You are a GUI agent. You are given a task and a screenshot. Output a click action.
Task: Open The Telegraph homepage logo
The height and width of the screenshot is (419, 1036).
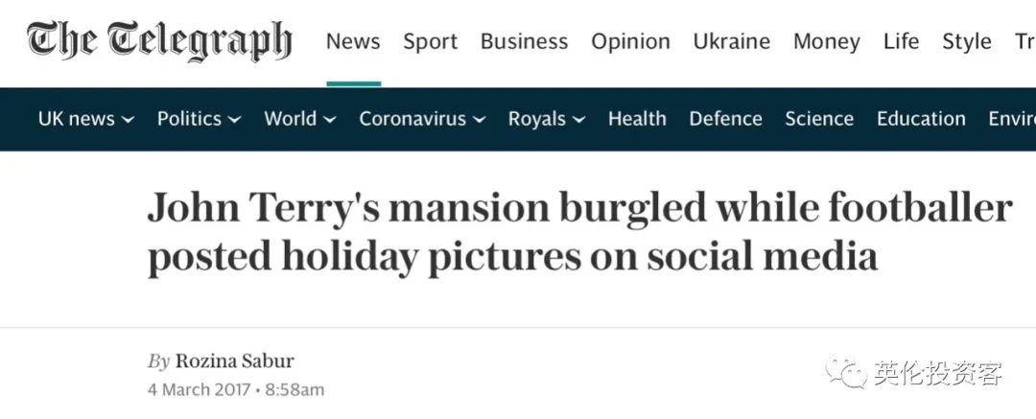(x=159, y=40)
